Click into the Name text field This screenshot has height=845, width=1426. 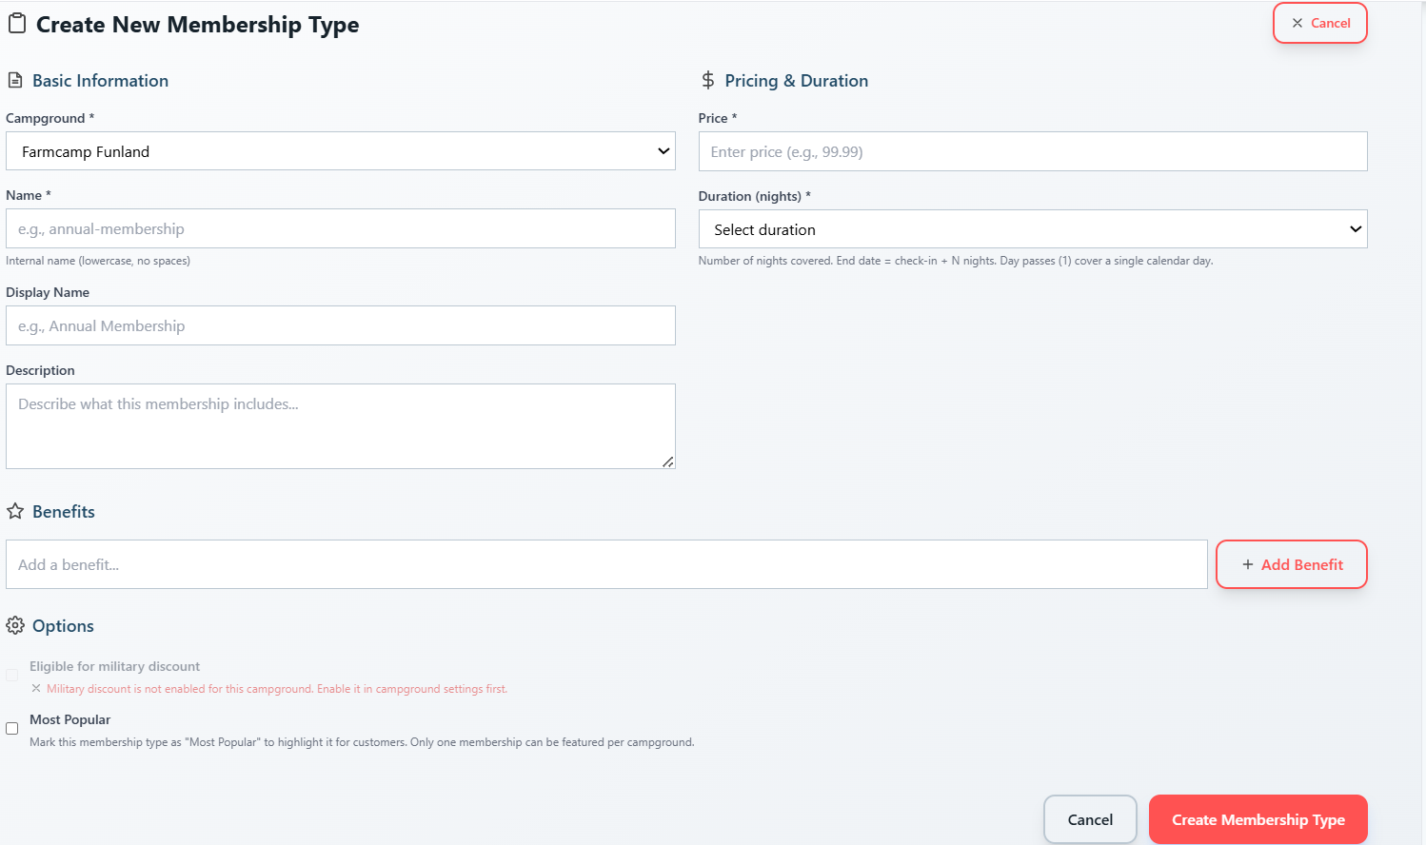point(341,228)
